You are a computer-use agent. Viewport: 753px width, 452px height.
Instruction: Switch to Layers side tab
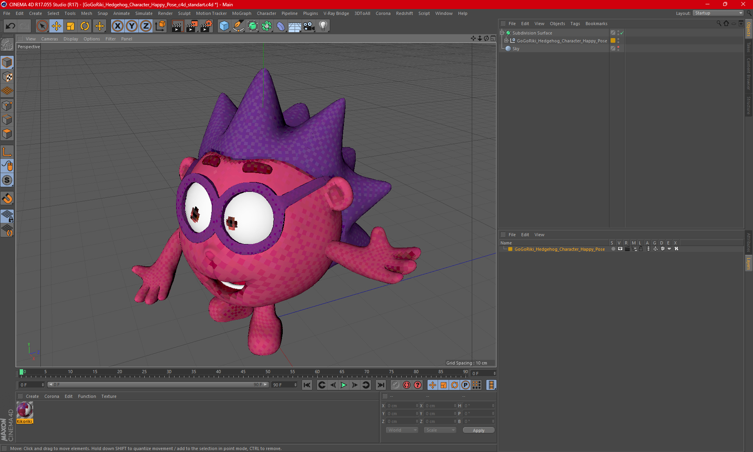click(749, 264)
